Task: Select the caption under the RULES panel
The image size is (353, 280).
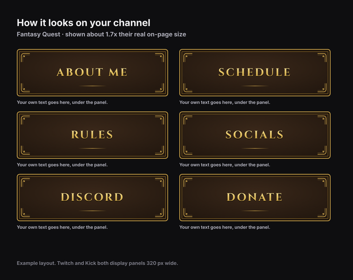Action: pyautogui.click(x=62, y=165)
